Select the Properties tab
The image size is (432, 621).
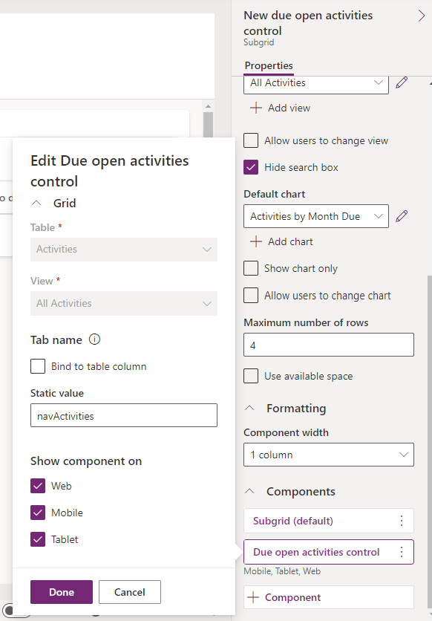[269, 66]
